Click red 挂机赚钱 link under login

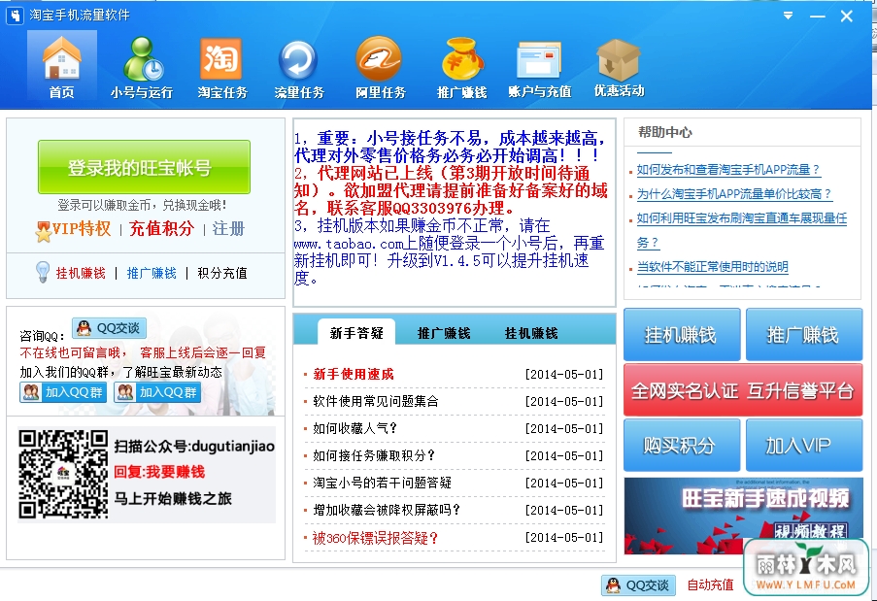coord(81,273)
